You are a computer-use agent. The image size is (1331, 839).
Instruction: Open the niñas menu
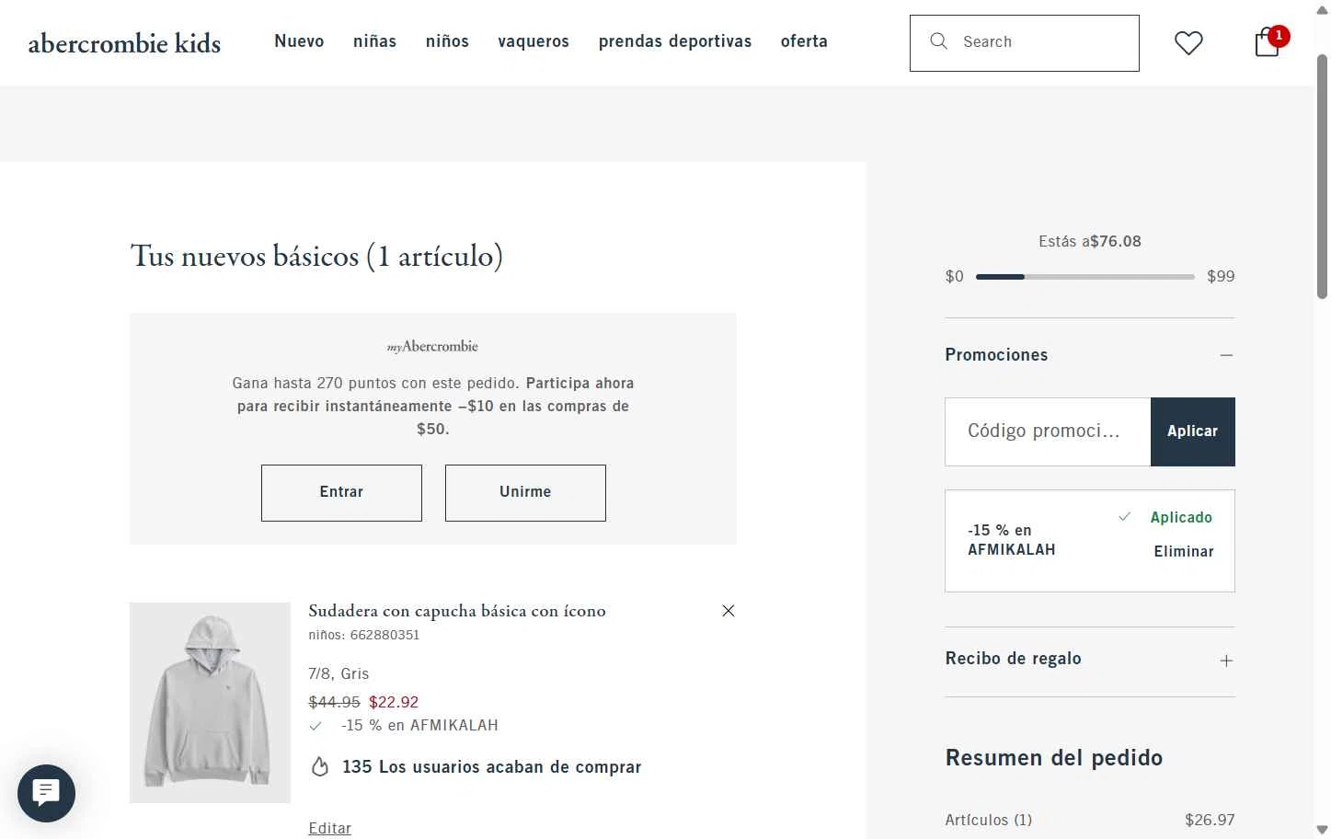click(x=374, y=41)
